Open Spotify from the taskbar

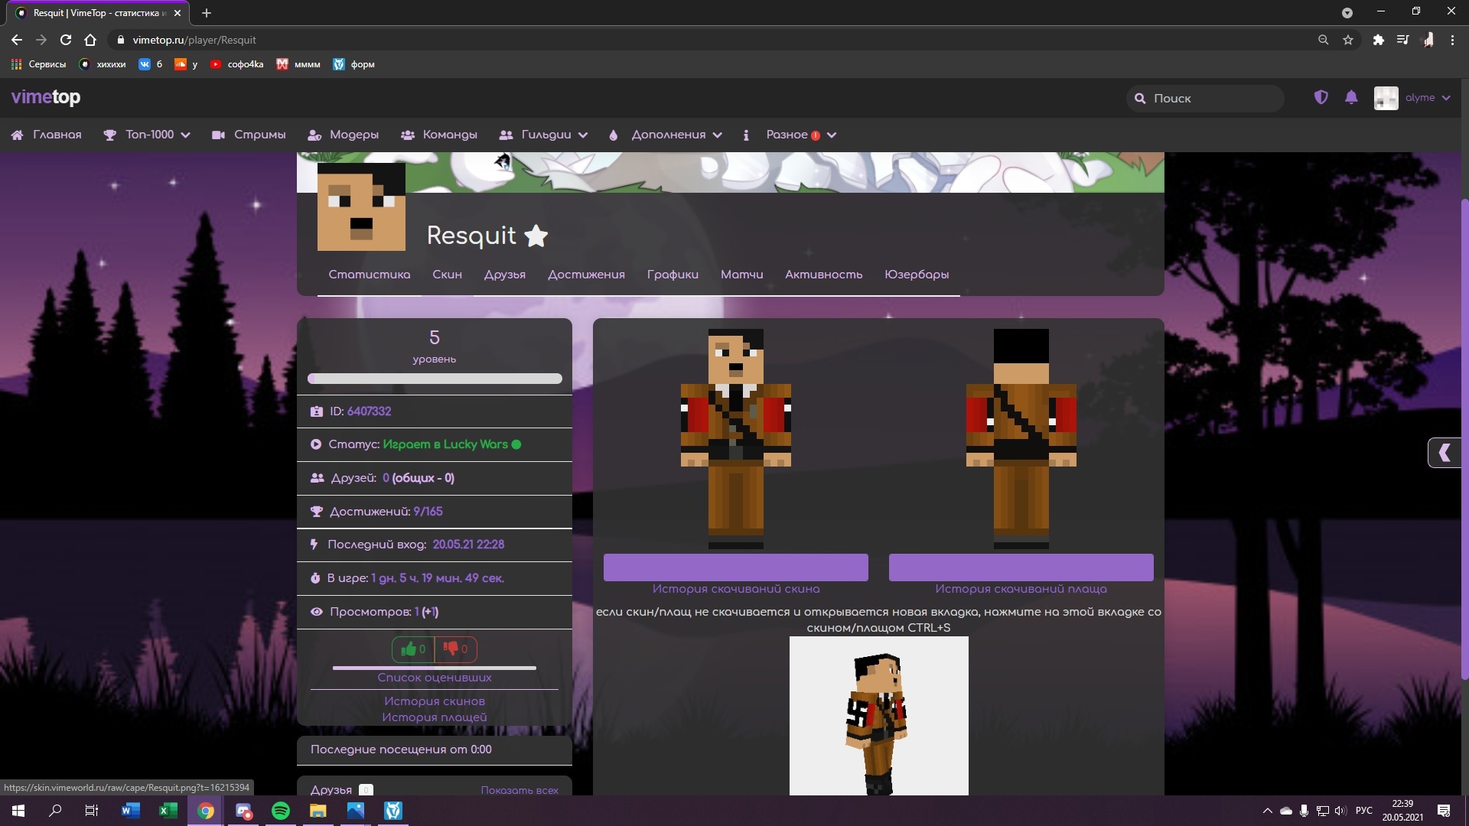click(x=281, y=811)
